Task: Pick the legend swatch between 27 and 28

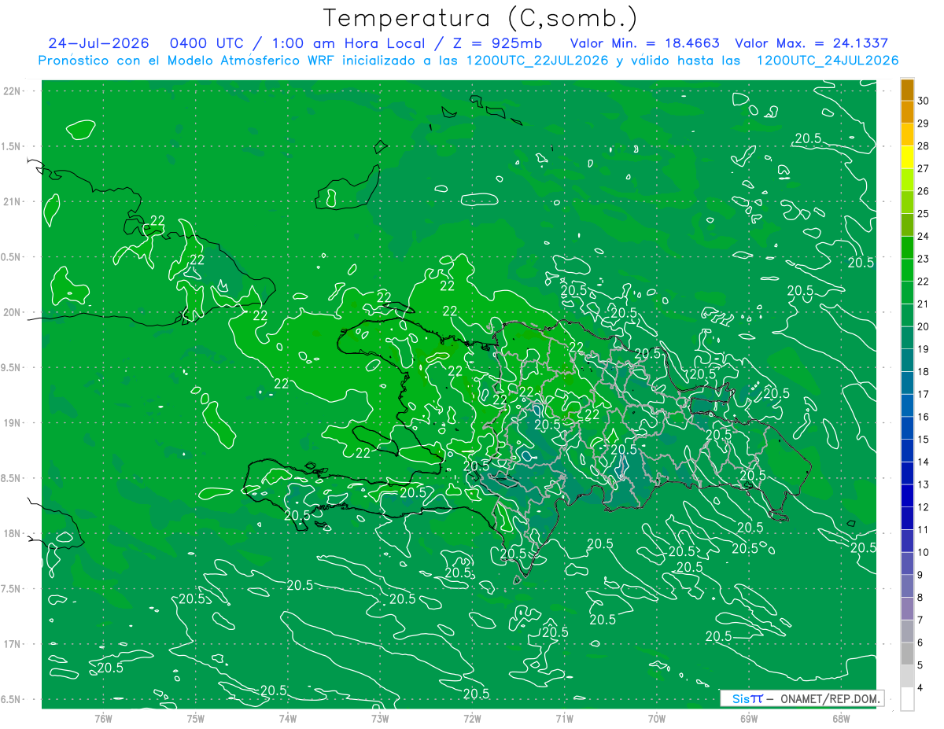Action: pos(907,157)
